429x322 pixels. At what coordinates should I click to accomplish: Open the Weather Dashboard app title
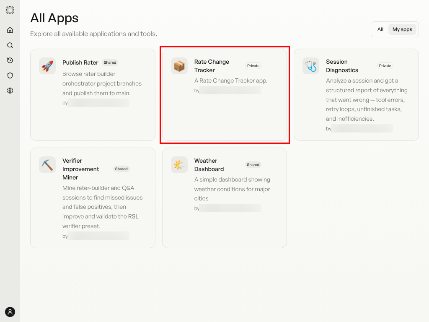click(x=209, y=164)
